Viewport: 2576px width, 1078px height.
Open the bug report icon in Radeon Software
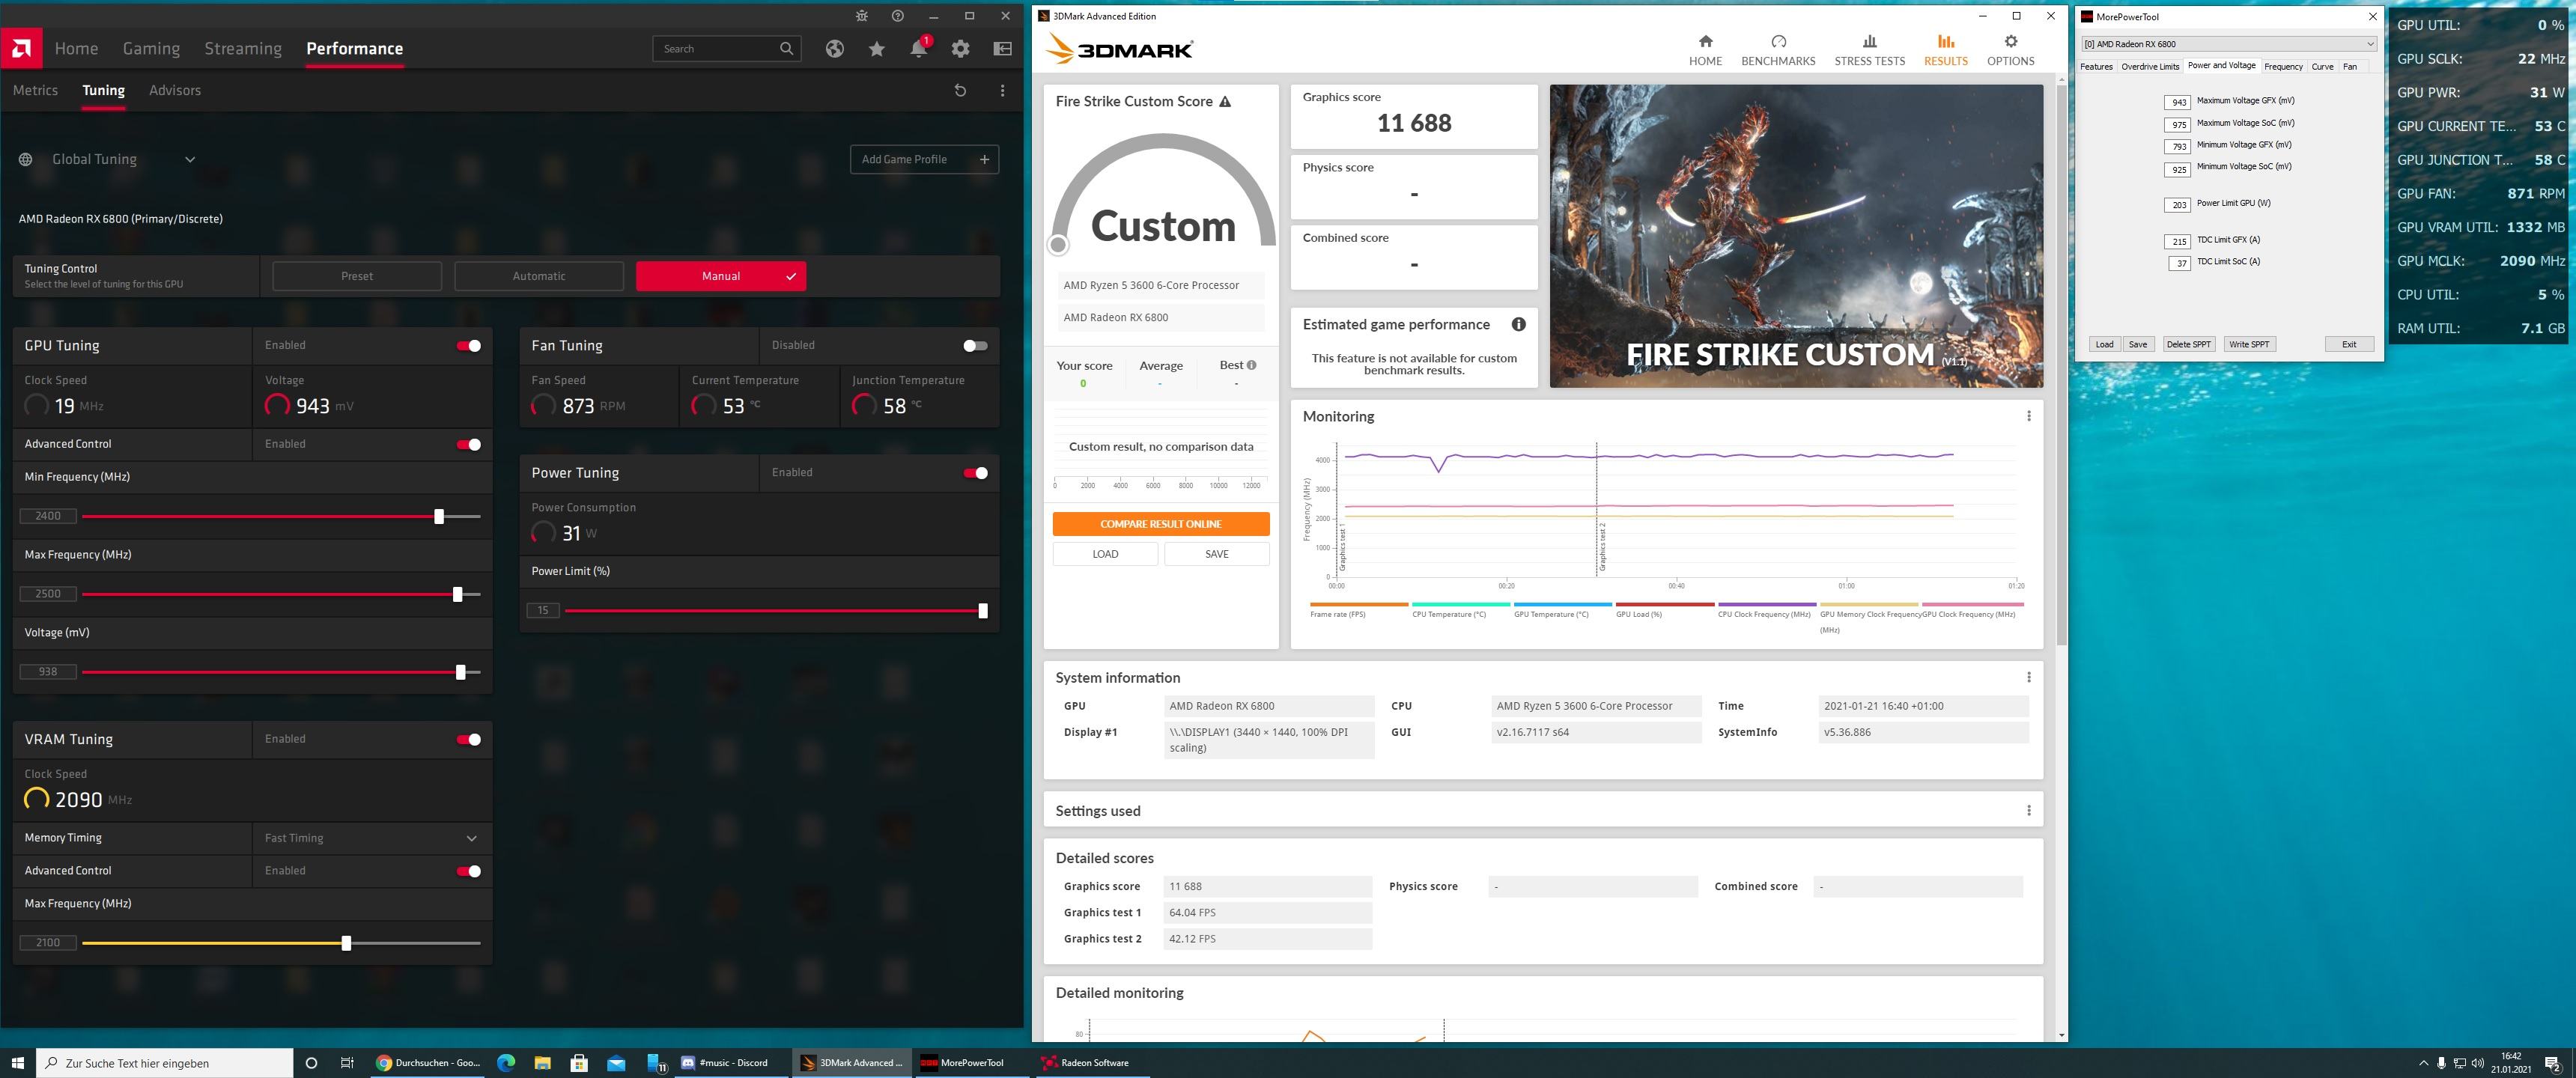[862, 16]
